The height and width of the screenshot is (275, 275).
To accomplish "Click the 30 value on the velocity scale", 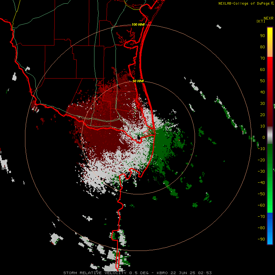I will [262, 104].
